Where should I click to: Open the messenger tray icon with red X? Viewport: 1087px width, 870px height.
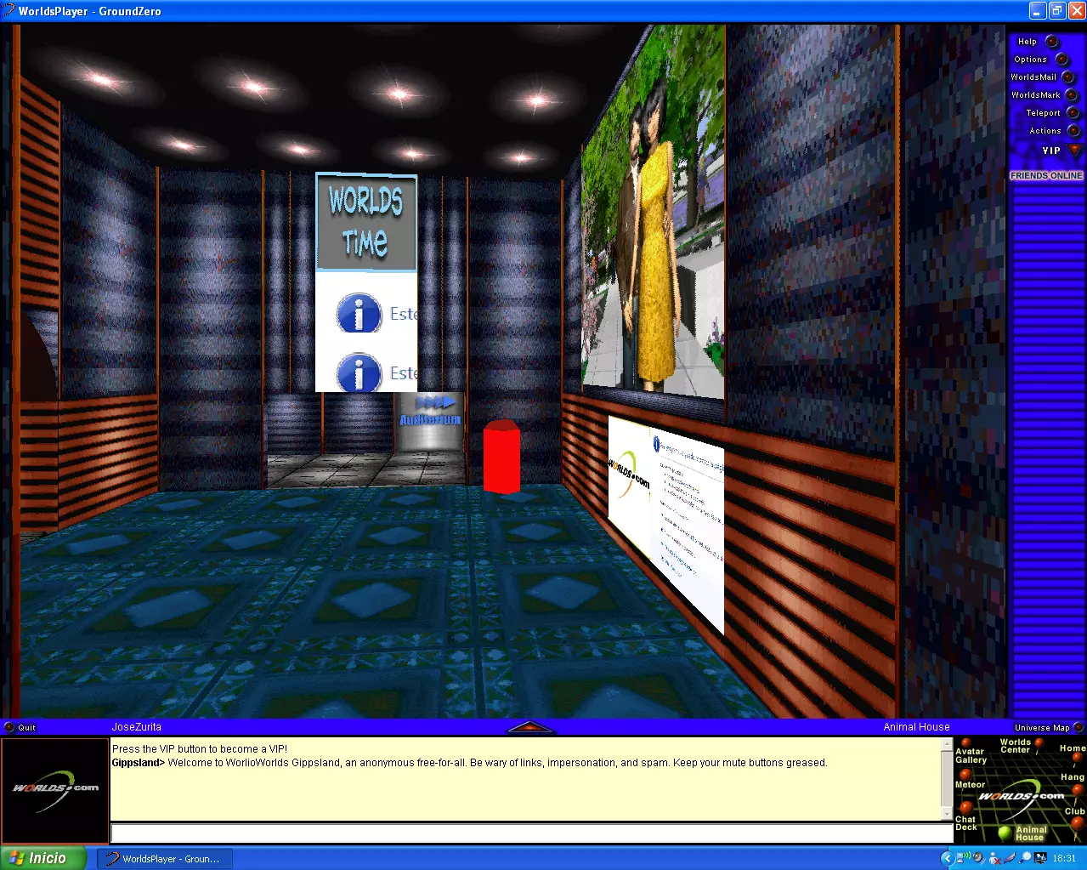pyautogui.click(x=995, y=858)
